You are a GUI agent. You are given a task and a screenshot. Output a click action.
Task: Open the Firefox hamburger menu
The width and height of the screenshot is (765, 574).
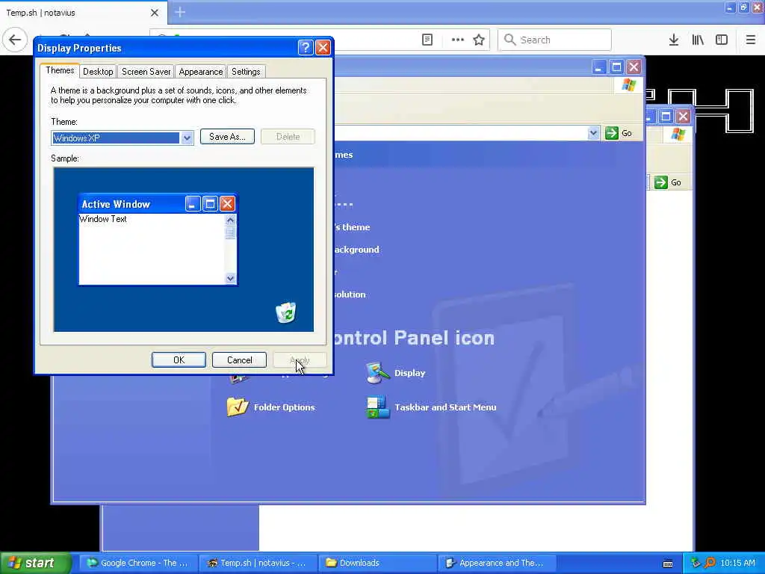click(x=751, y=40)
